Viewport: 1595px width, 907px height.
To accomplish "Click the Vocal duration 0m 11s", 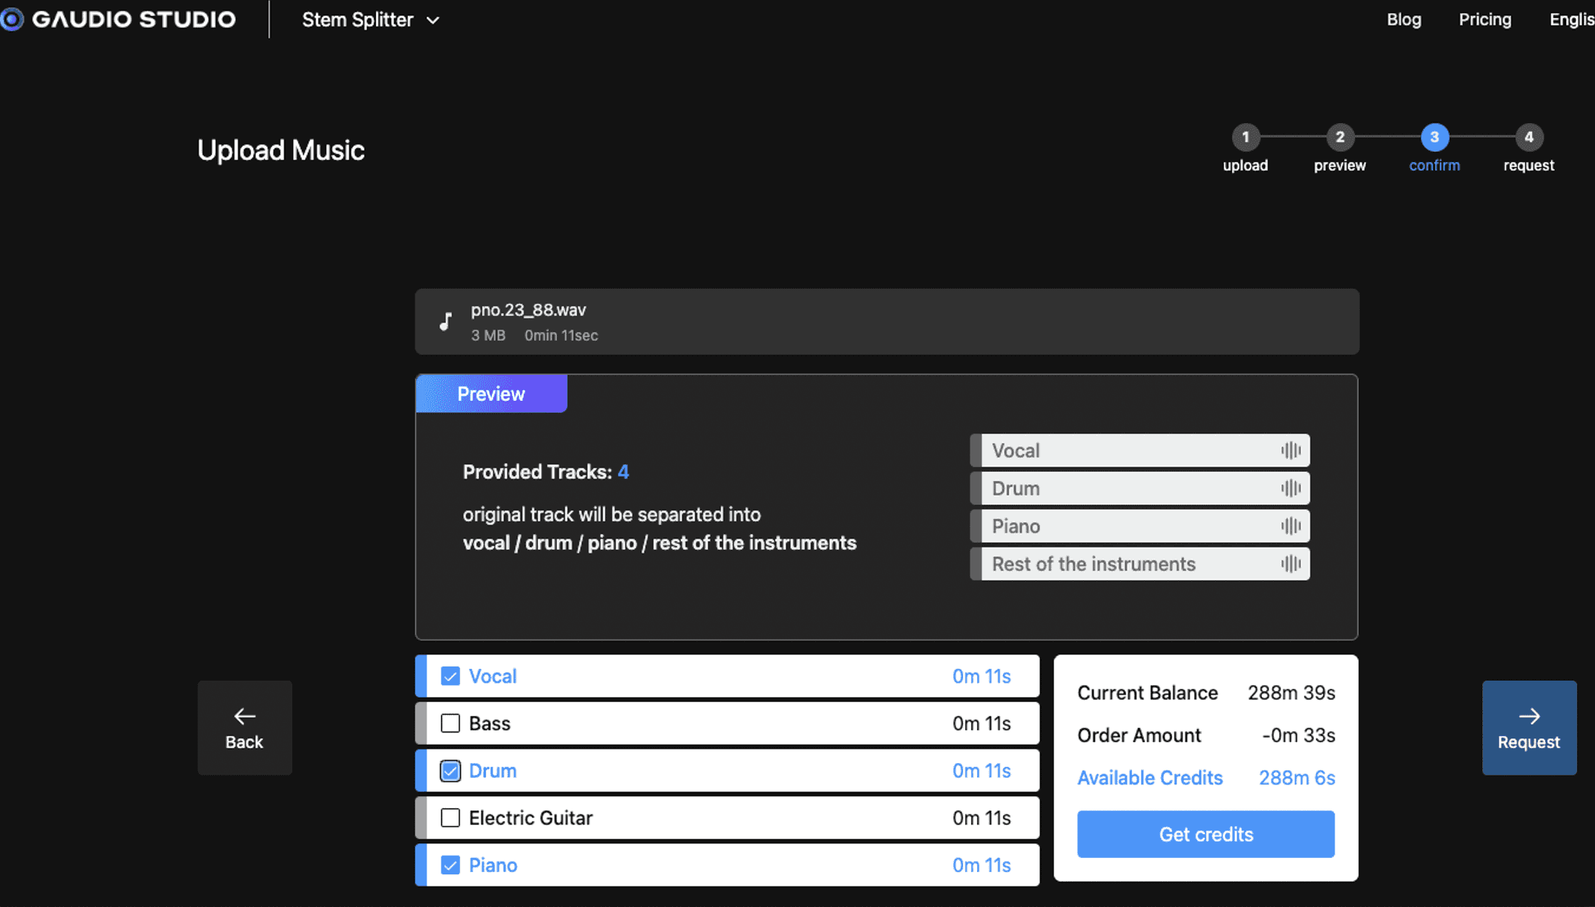I will point(981,676).
